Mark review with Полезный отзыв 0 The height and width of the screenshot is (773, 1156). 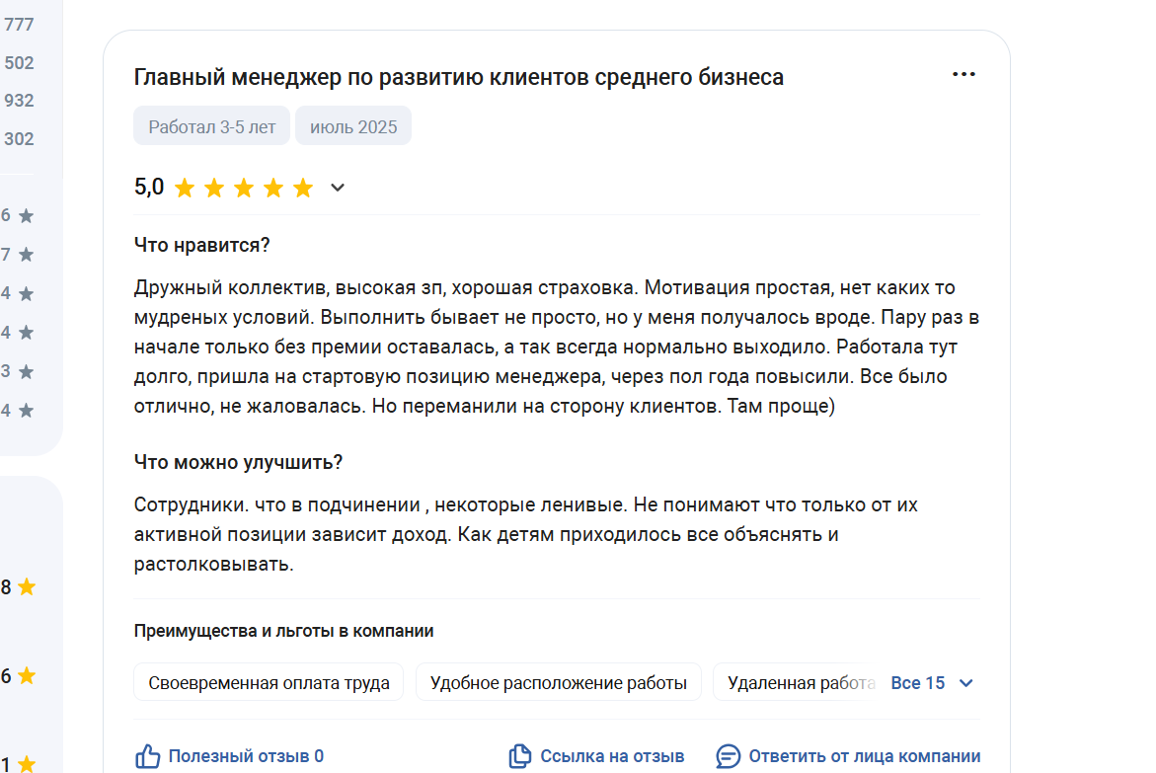click(246, 756)
